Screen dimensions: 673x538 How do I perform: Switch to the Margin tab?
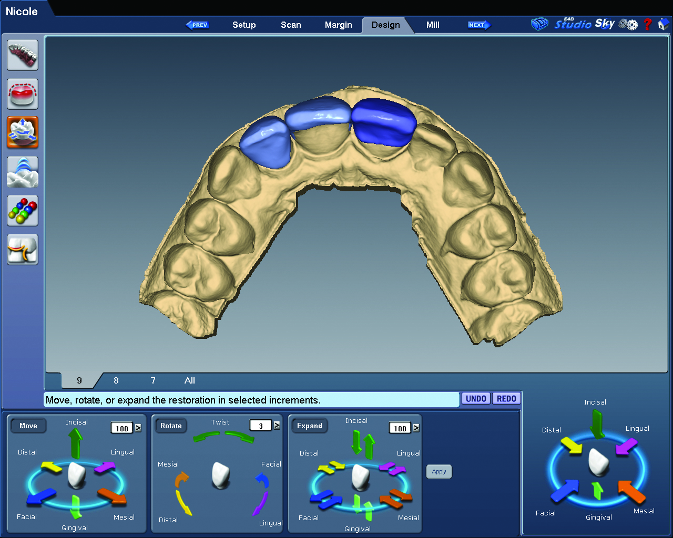point(338,25)
